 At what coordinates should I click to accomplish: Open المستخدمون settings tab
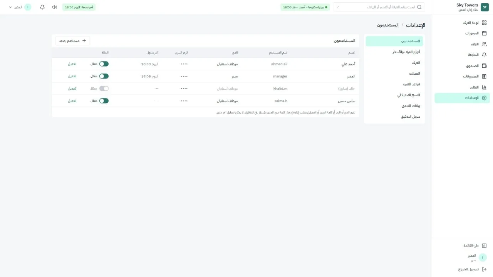394,41
